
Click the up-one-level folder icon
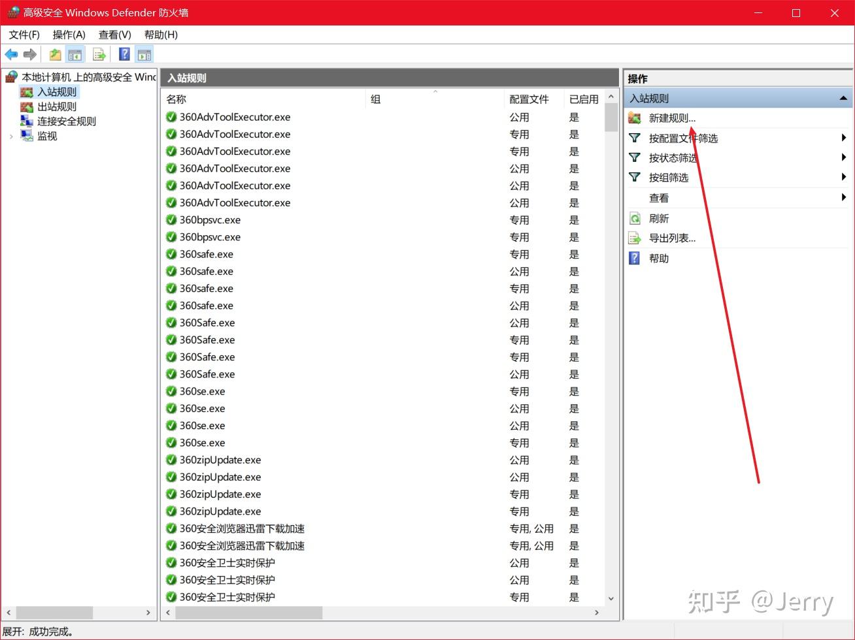[56, 55]
